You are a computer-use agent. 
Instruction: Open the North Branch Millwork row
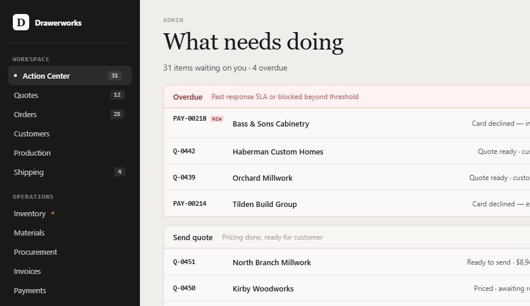click(347, 262)
